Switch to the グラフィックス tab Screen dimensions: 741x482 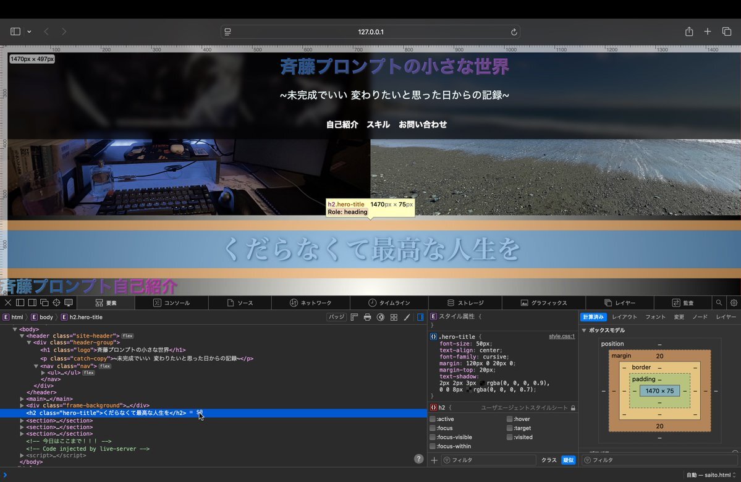(x=543, y=303)
